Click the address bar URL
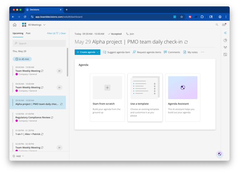This screenshot has width=239, height=173. tap(59, 17)
